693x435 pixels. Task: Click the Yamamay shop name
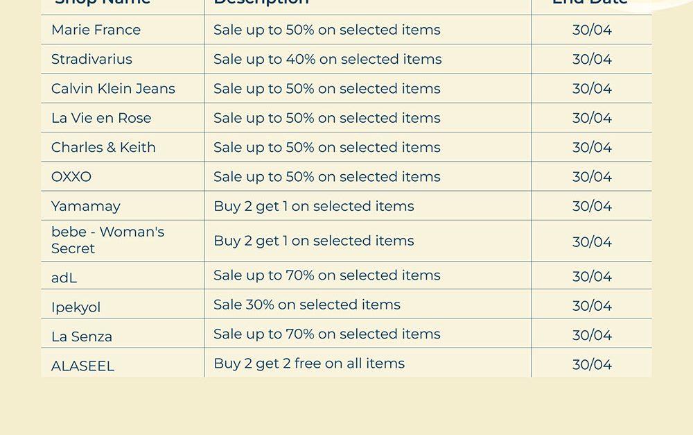pos(86,206)
